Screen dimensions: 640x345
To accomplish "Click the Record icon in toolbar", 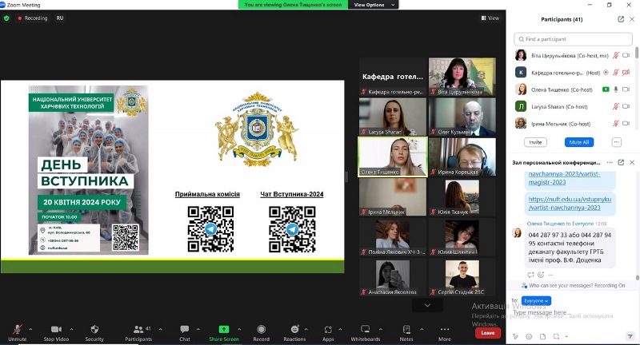I will click(262, 329).
